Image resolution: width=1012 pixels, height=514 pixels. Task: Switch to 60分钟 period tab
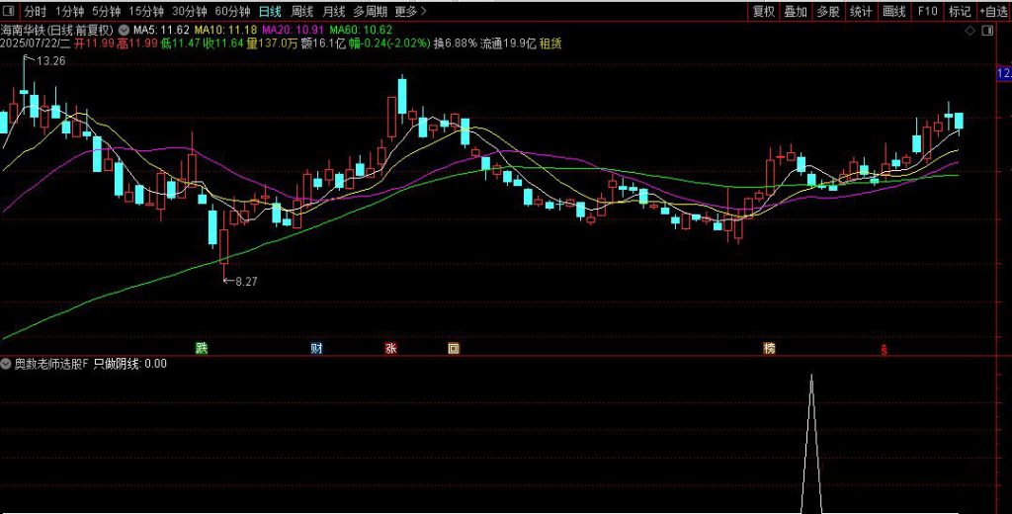(232, 12)
